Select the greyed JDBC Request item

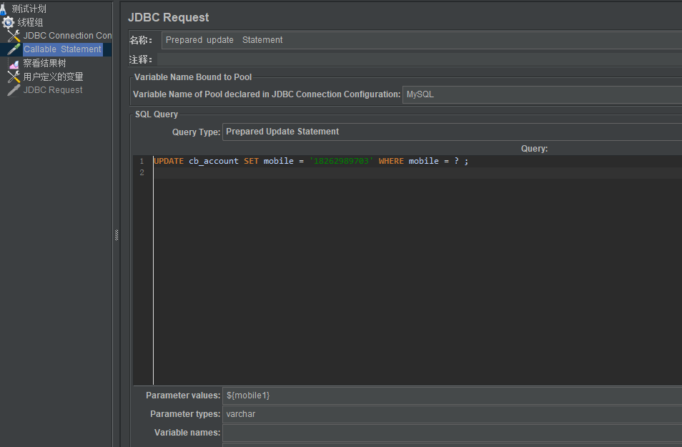(x=53, y=90)
